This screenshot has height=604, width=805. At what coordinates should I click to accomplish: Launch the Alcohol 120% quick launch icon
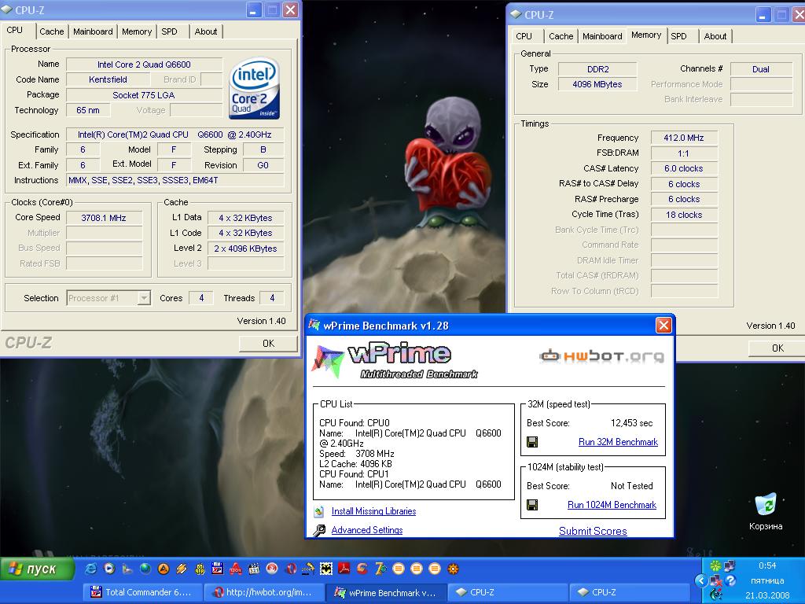[236, 569]
